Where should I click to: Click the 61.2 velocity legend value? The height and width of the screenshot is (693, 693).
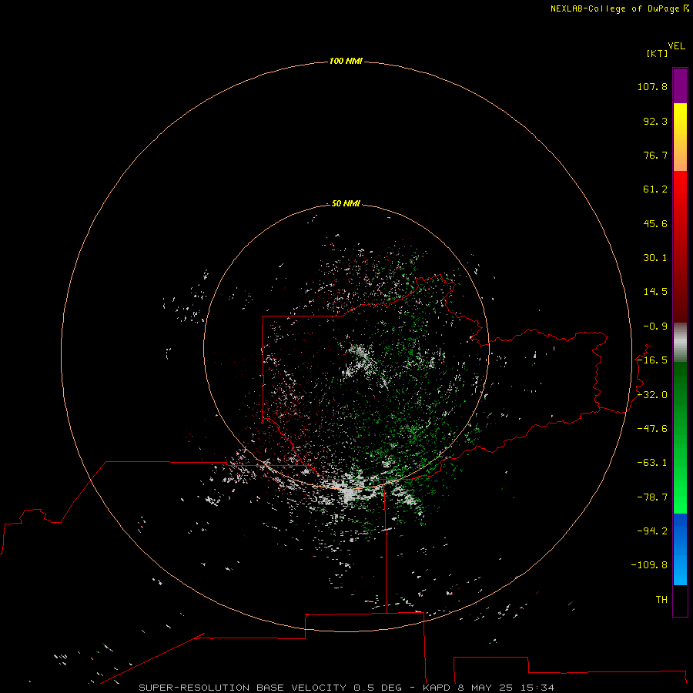655,189
